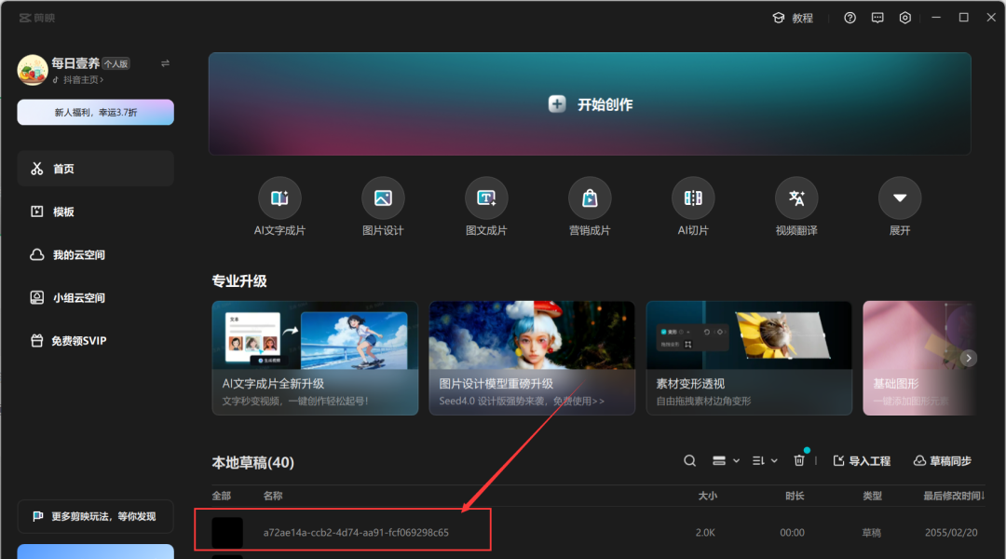Open the feedback chat icon

click(877, 17)
